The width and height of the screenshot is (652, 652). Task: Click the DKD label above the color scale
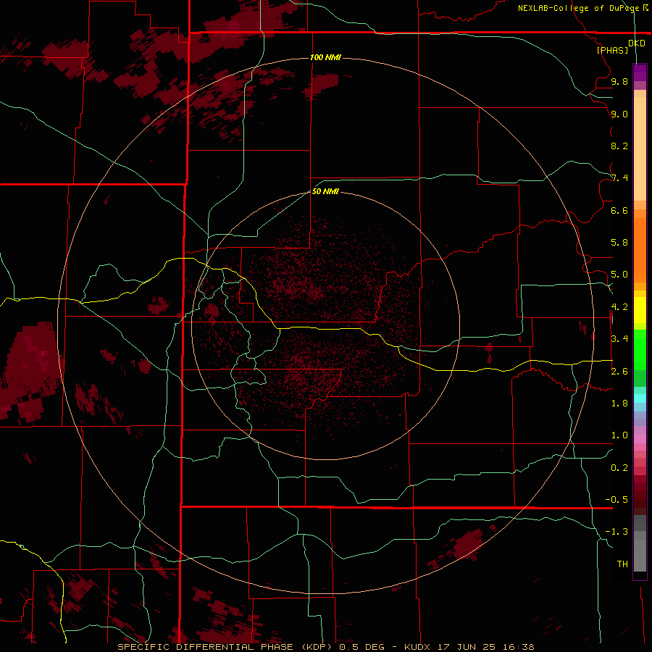pos(637,43)
